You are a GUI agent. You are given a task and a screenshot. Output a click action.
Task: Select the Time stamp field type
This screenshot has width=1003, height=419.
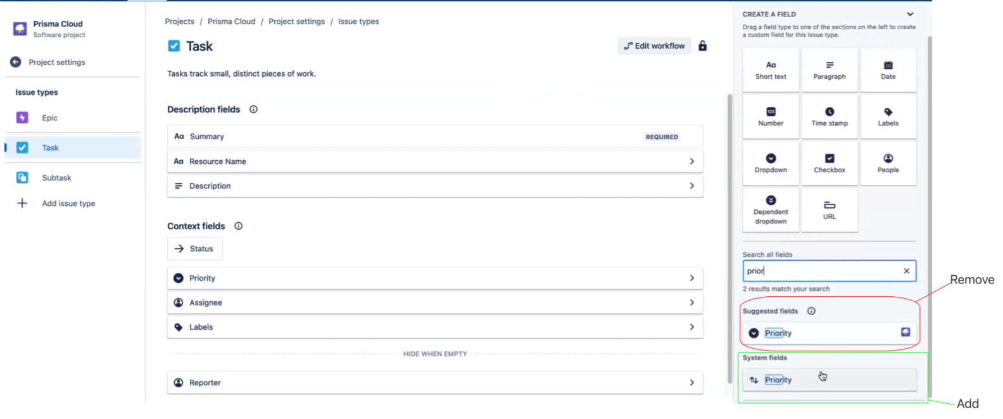click(x=830, y=116)
